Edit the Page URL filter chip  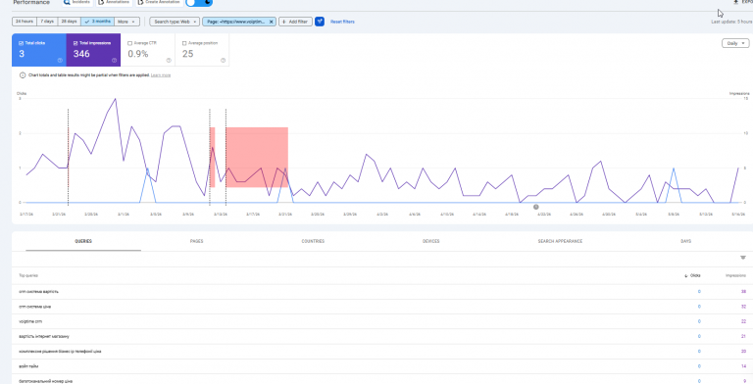tap(235, 22)
